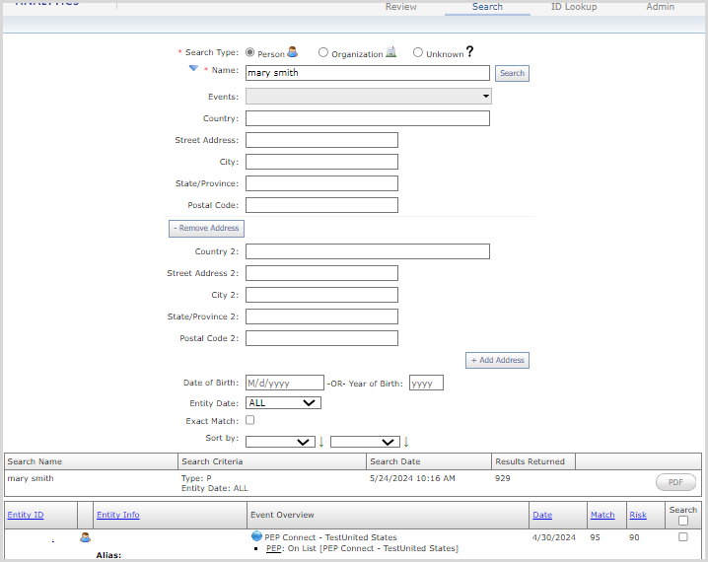Screen dimensions: 708x562
Task: Click the person icon in result row
Action: tap(85, 537)
